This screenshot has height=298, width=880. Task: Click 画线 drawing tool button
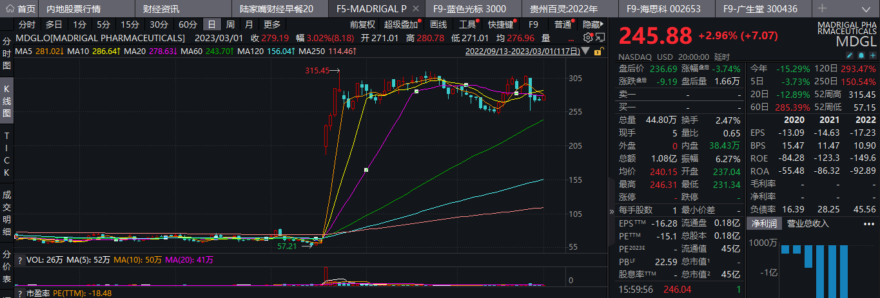coord(438,24)
